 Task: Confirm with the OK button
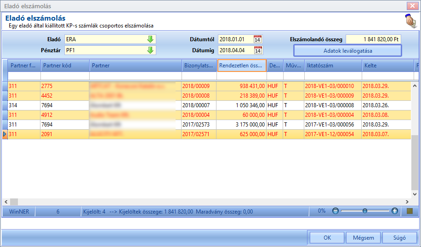(327, 238)
